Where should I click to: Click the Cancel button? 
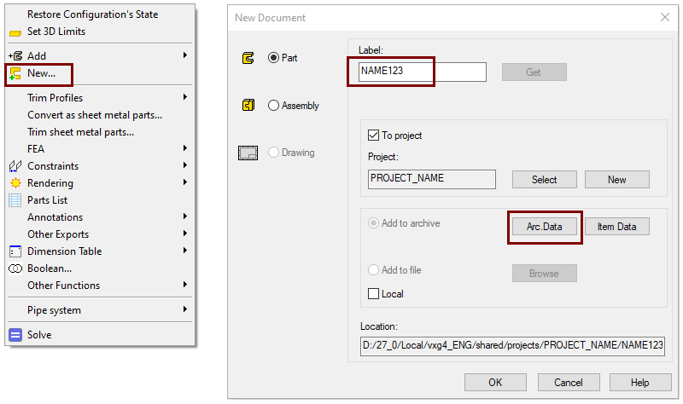point(569,382)
